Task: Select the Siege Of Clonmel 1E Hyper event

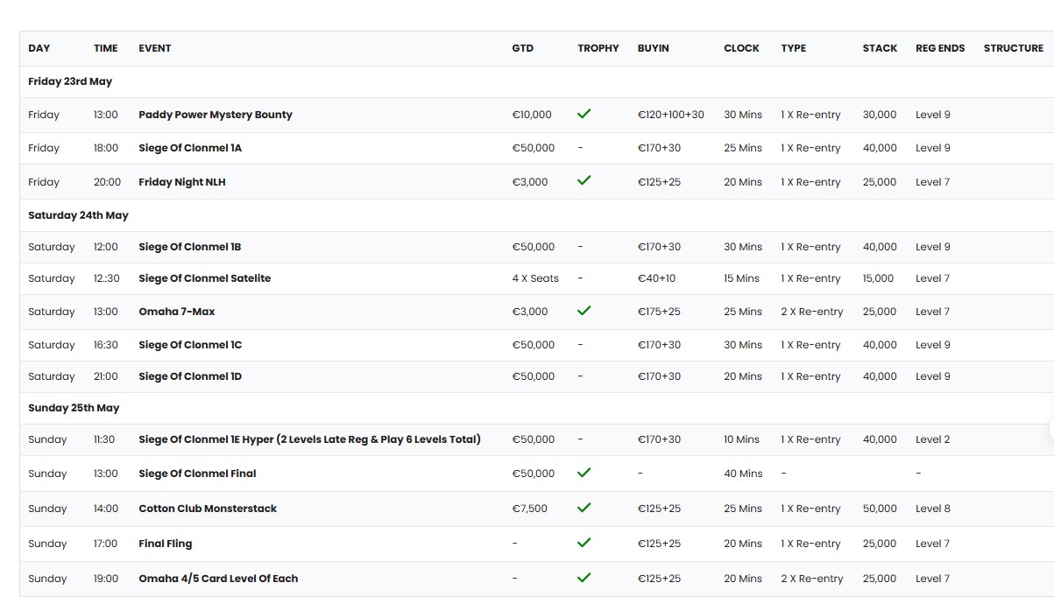Action: (x=309, y=439)
